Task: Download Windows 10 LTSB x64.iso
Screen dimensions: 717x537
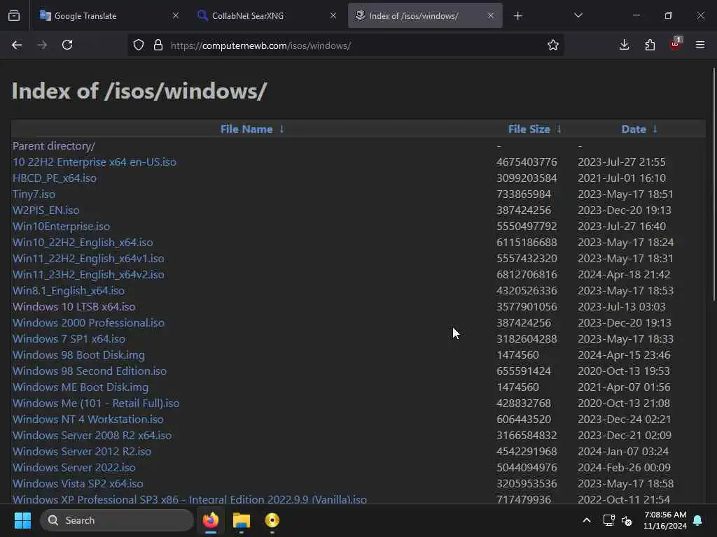Action: (x=74, y=307)
